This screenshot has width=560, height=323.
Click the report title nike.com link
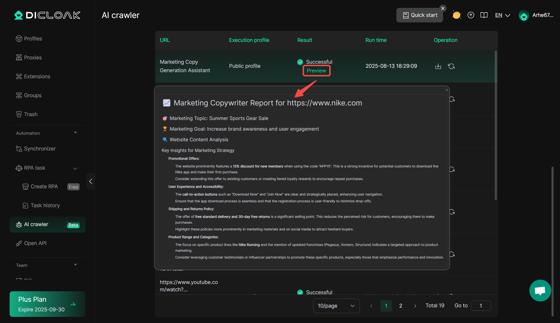[324, 103]
